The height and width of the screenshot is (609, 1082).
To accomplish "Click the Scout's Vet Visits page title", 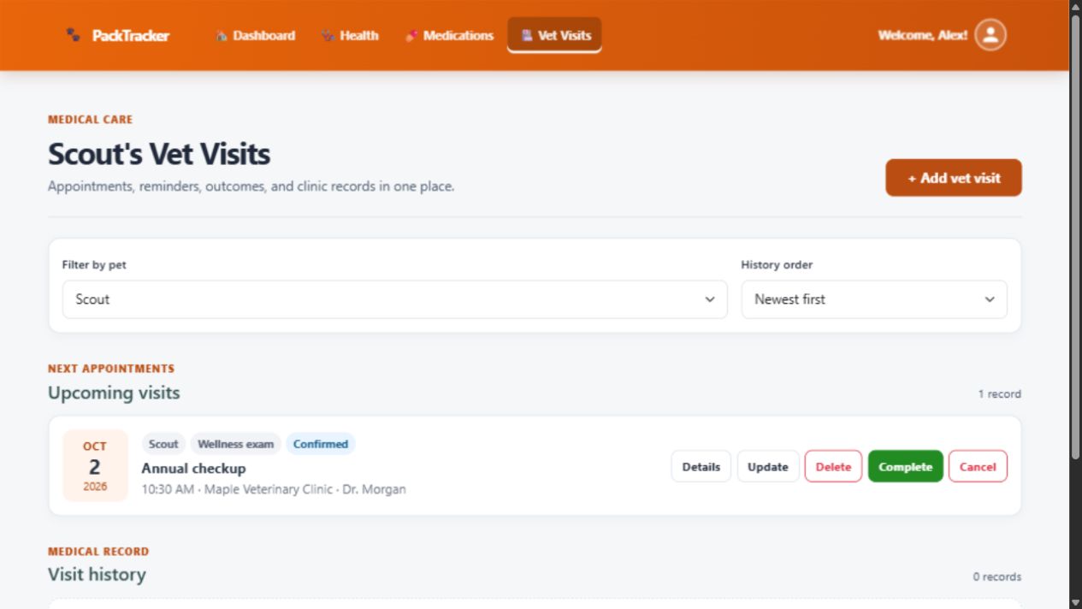I will 159,154.
